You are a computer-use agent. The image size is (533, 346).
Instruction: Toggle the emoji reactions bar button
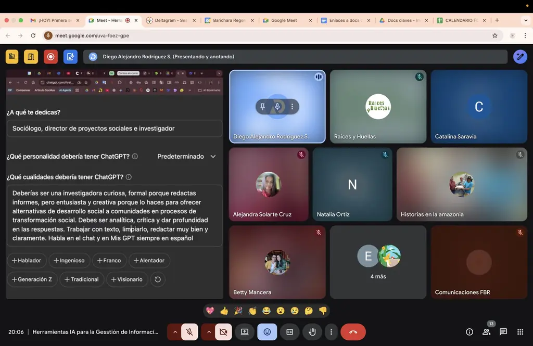coord(267,332)
